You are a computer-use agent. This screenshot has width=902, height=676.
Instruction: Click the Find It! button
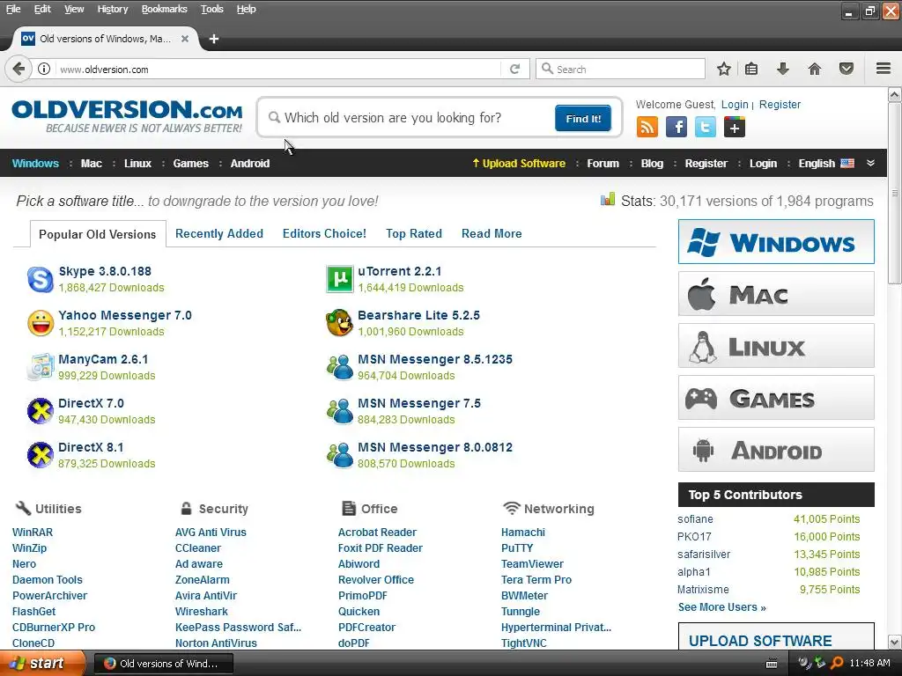click(583, 119)
